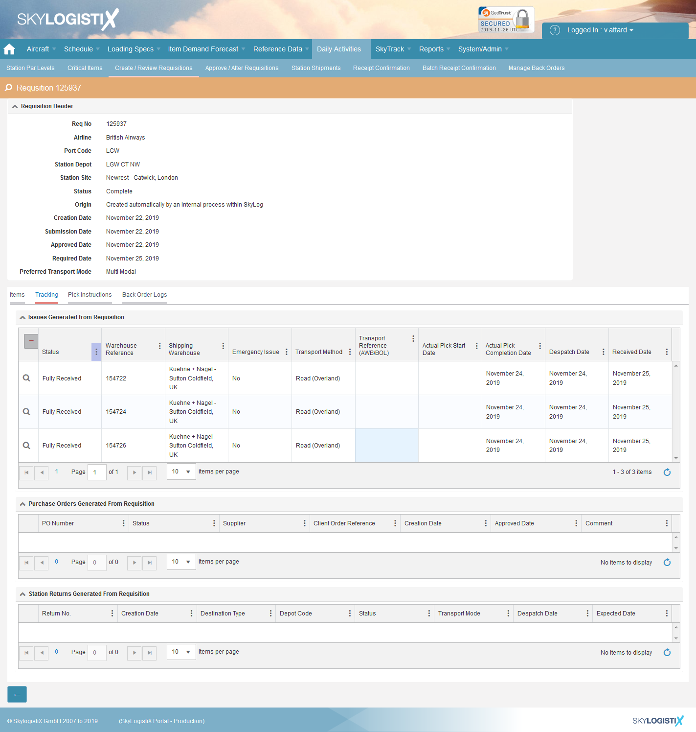Open items per page dropdown in Purchase Orders
Screen dimensions: 696x732
click(181, 562)
